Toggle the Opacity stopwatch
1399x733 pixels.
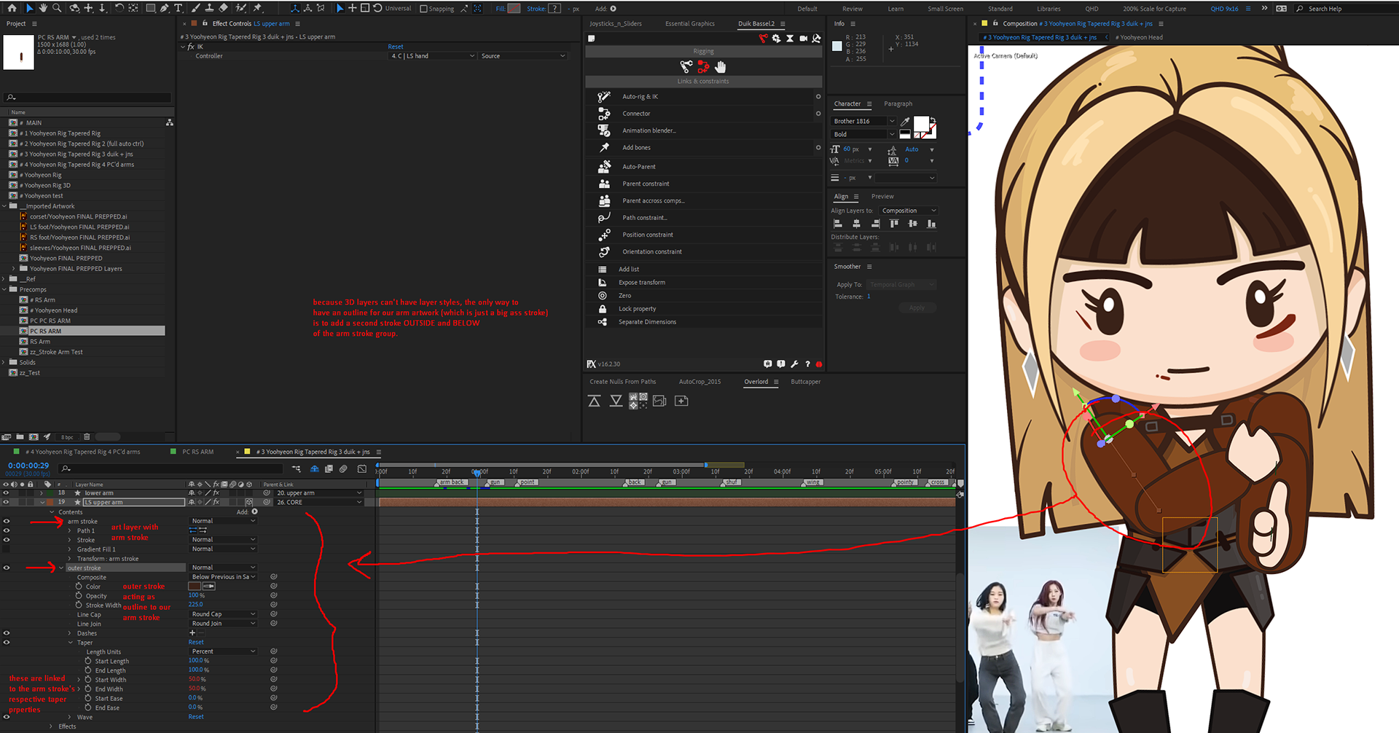click(x=79, y=595)
